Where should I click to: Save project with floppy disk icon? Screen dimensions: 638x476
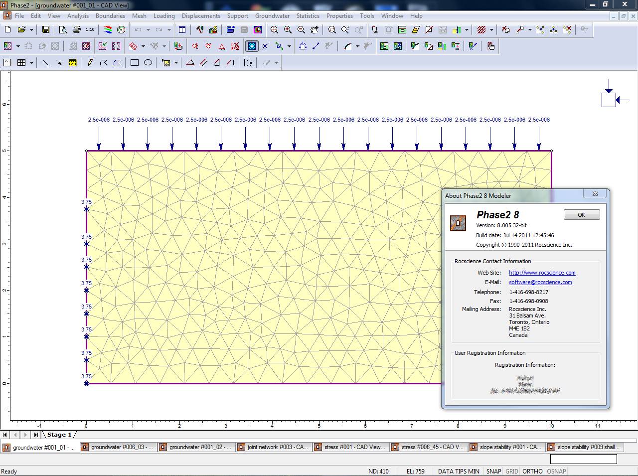pos(45,30)
